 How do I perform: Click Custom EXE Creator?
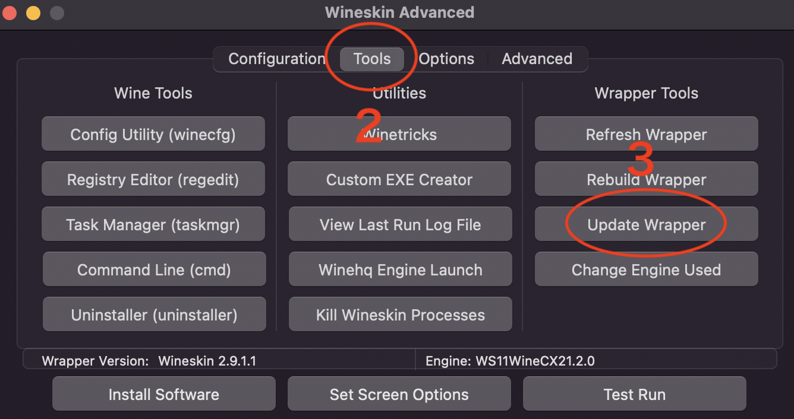click(x=399, y=179)
